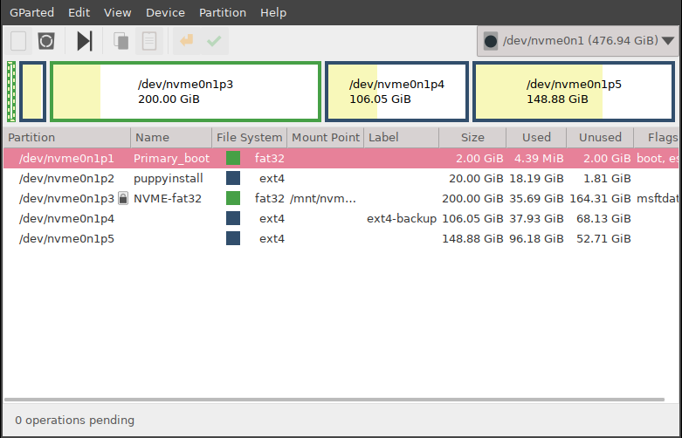
Task: Select the /dev/nvme0n1p1 row
Action: (x=341, y=158)
